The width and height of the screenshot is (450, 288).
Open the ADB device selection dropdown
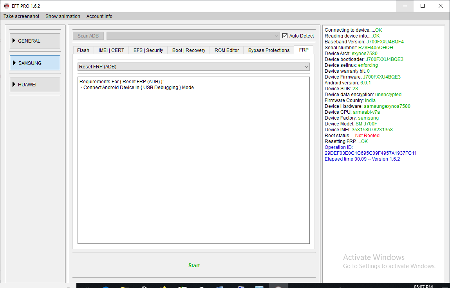[193, 36]
